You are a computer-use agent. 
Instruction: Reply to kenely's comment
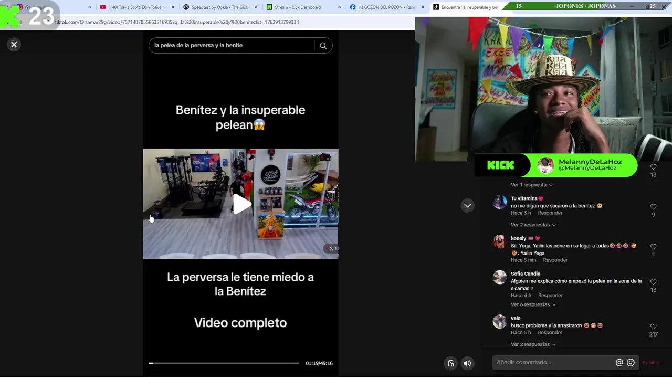tap(555, 260)
